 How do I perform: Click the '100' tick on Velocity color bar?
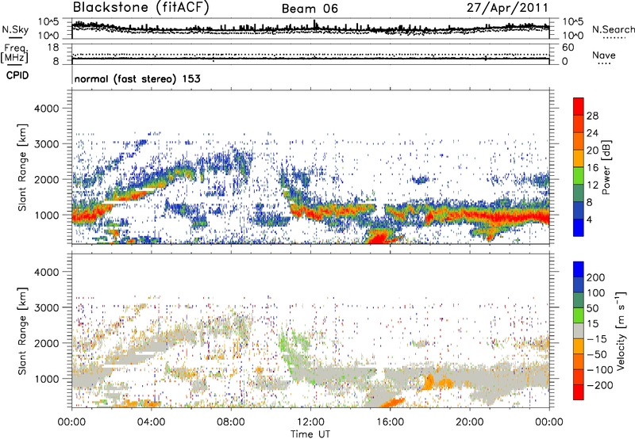point(596,292)
